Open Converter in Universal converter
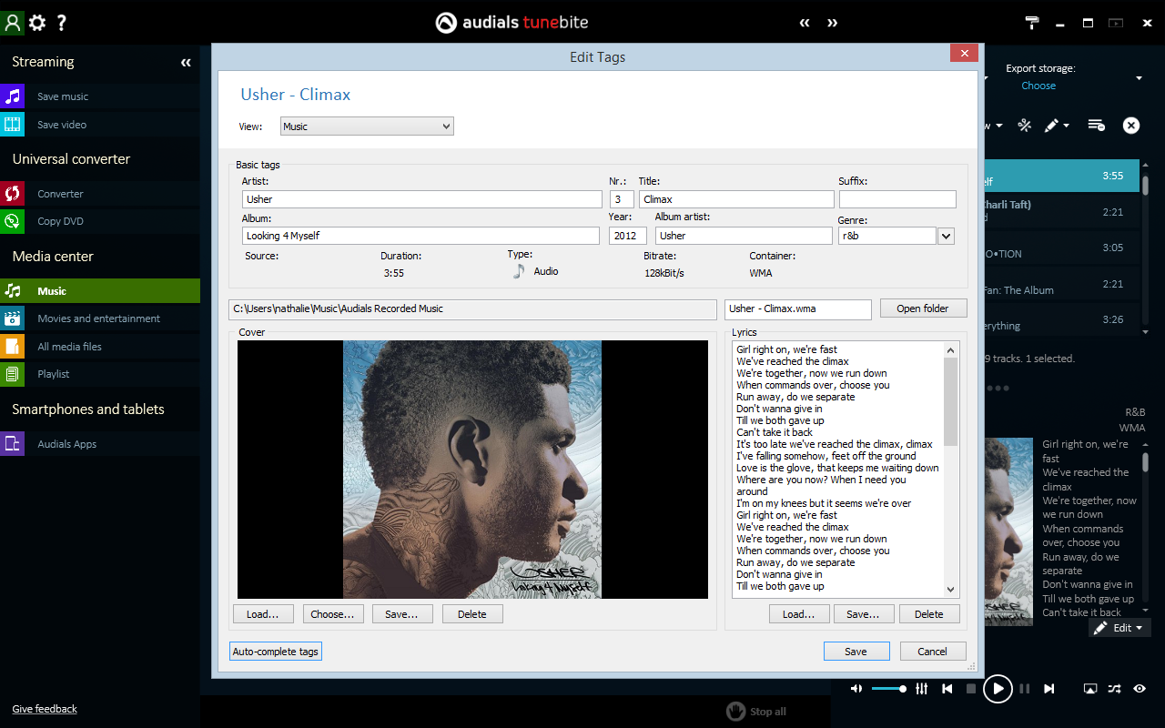The image size is (1165, 728). click(100, 193)
